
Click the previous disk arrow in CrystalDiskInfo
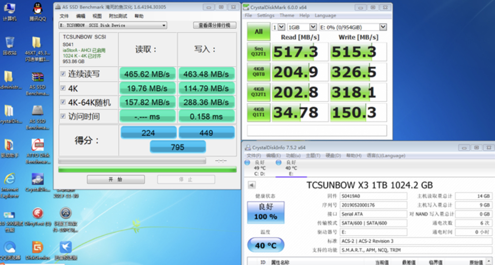(252, 185)
